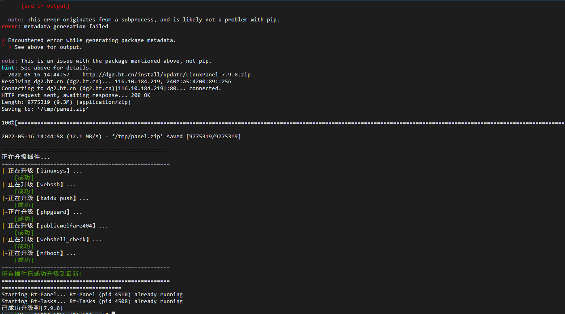565x314 pixels.
Task: Click the '正在升级插件...' heading line
Action: [26, 157]
